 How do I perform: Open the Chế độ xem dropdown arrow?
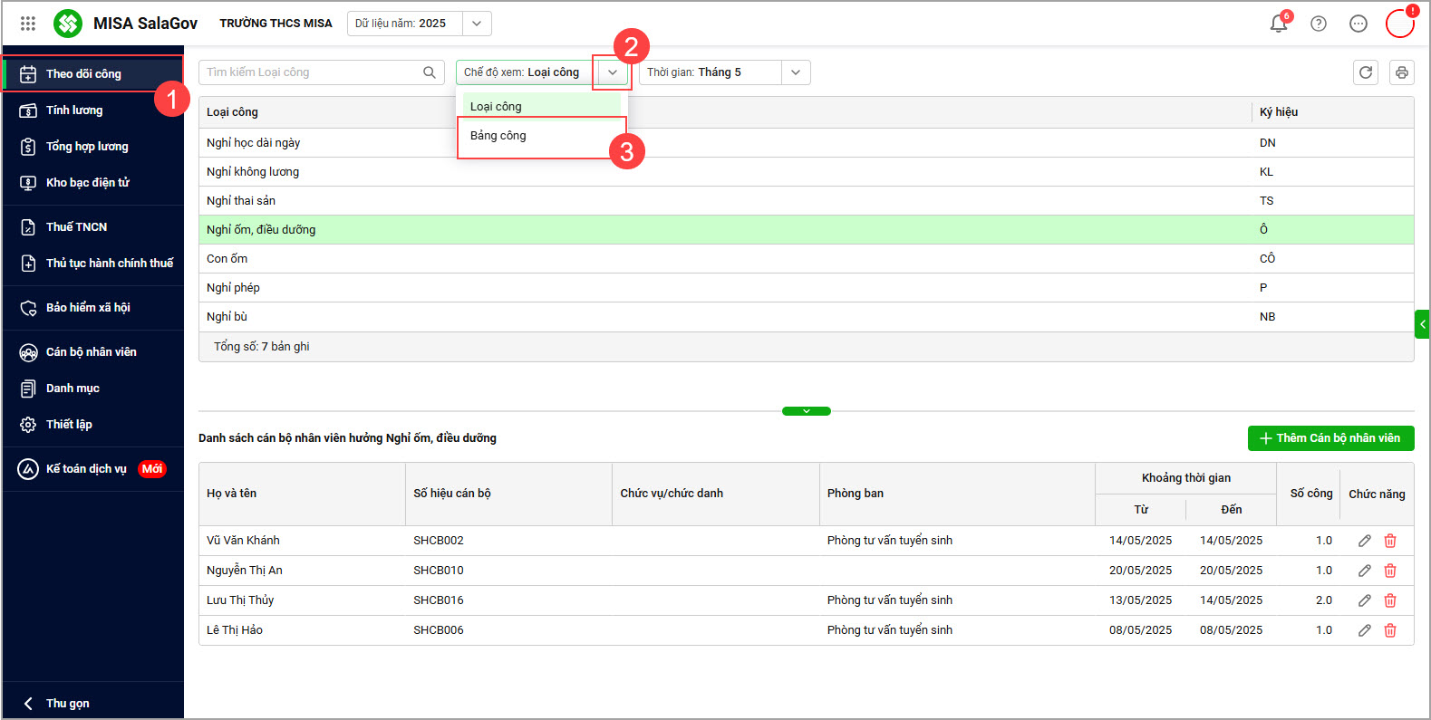pos(613,72)
